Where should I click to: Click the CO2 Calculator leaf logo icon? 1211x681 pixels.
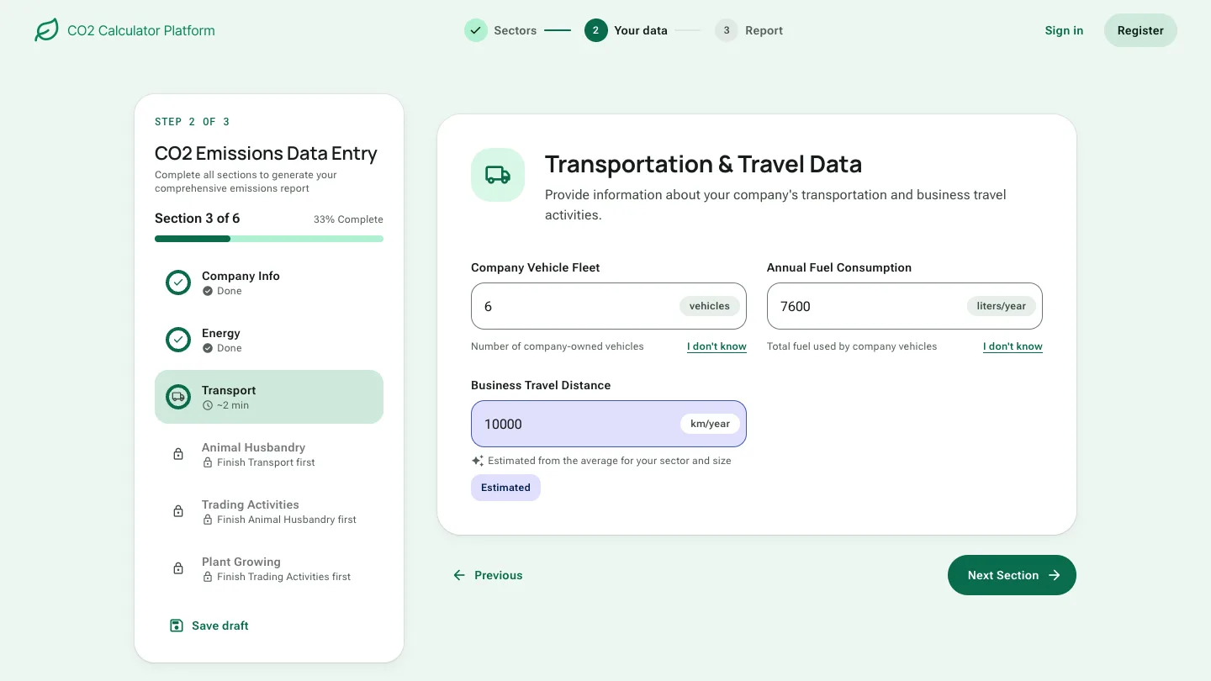coord(46,30)
